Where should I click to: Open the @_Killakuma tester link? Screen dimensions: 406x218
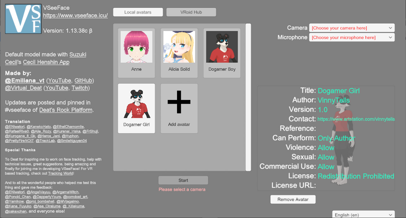[x=74, y=206]
